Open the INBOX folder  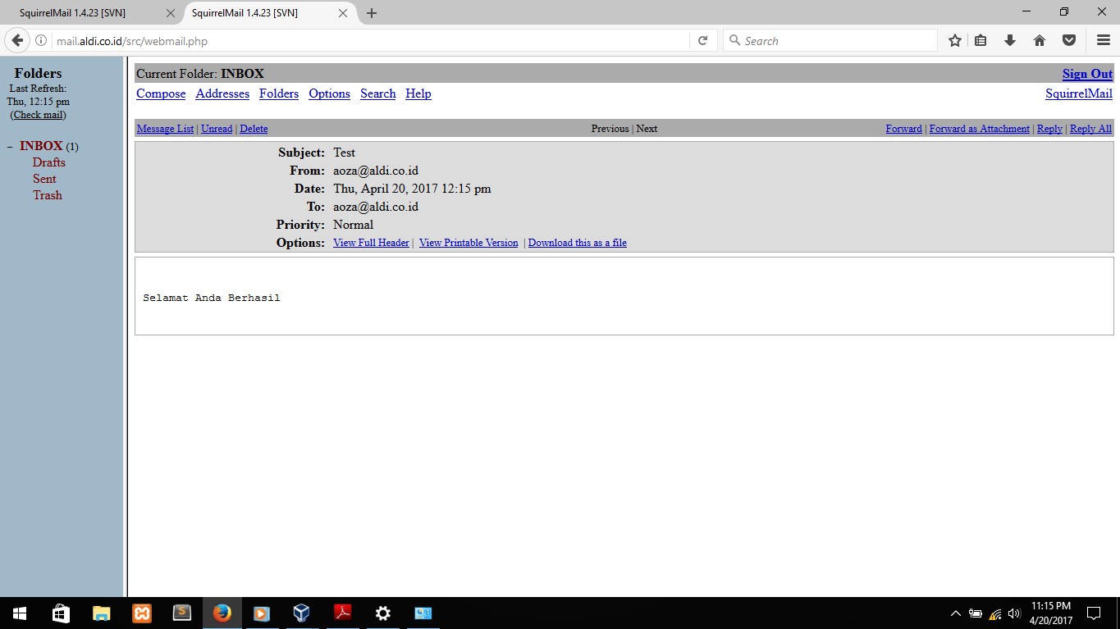point(41,146)
